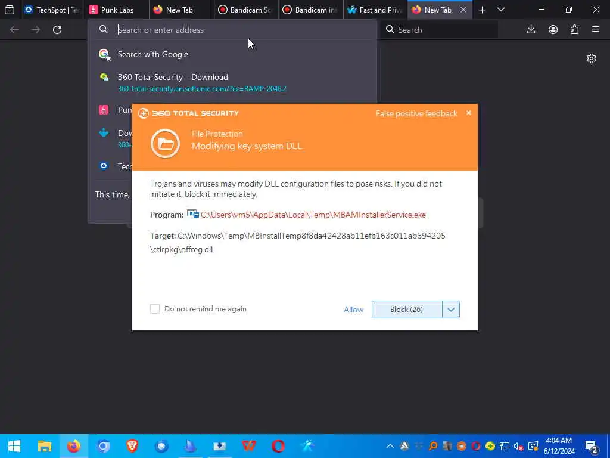Open the extensions puzzle icon
This screenshot has width=610, height=458.
pyautogui.click(x=574, y=30)
